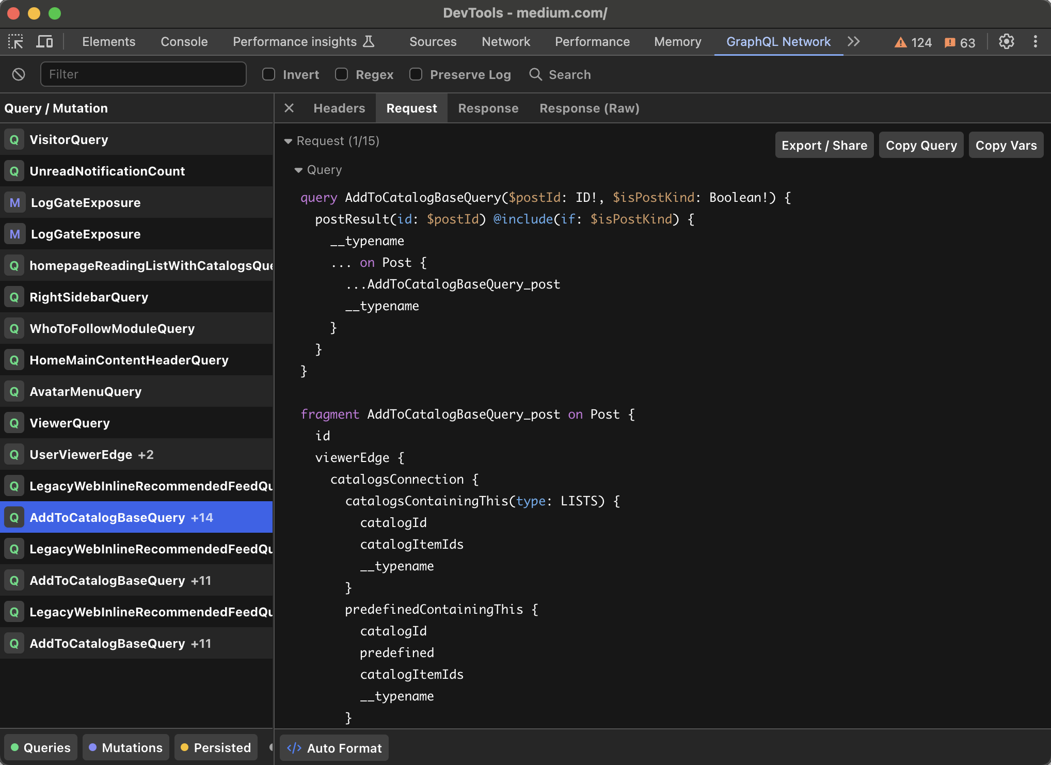Enable the Invert checkbox
This screenshot has height=765, width=1051.
click(268, 74)
